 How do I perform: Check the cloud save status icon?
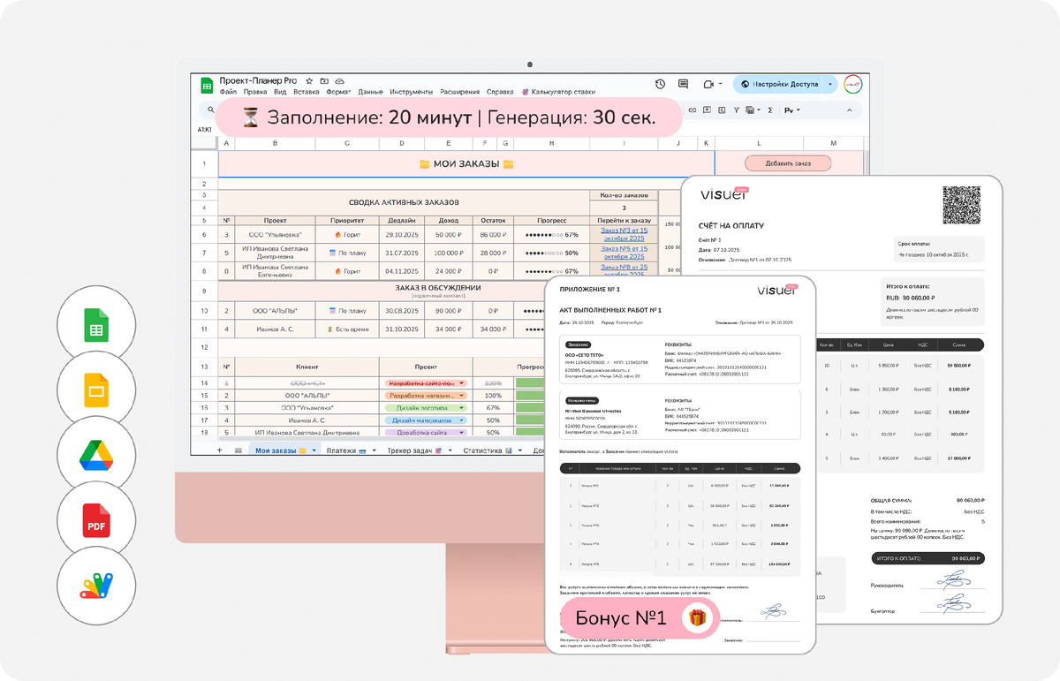pos(338,80)
